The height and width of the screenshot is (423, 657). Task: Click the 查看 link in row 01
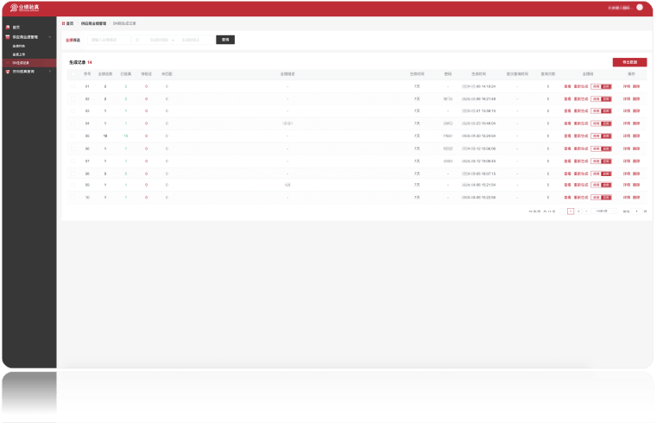pos(567,86)
